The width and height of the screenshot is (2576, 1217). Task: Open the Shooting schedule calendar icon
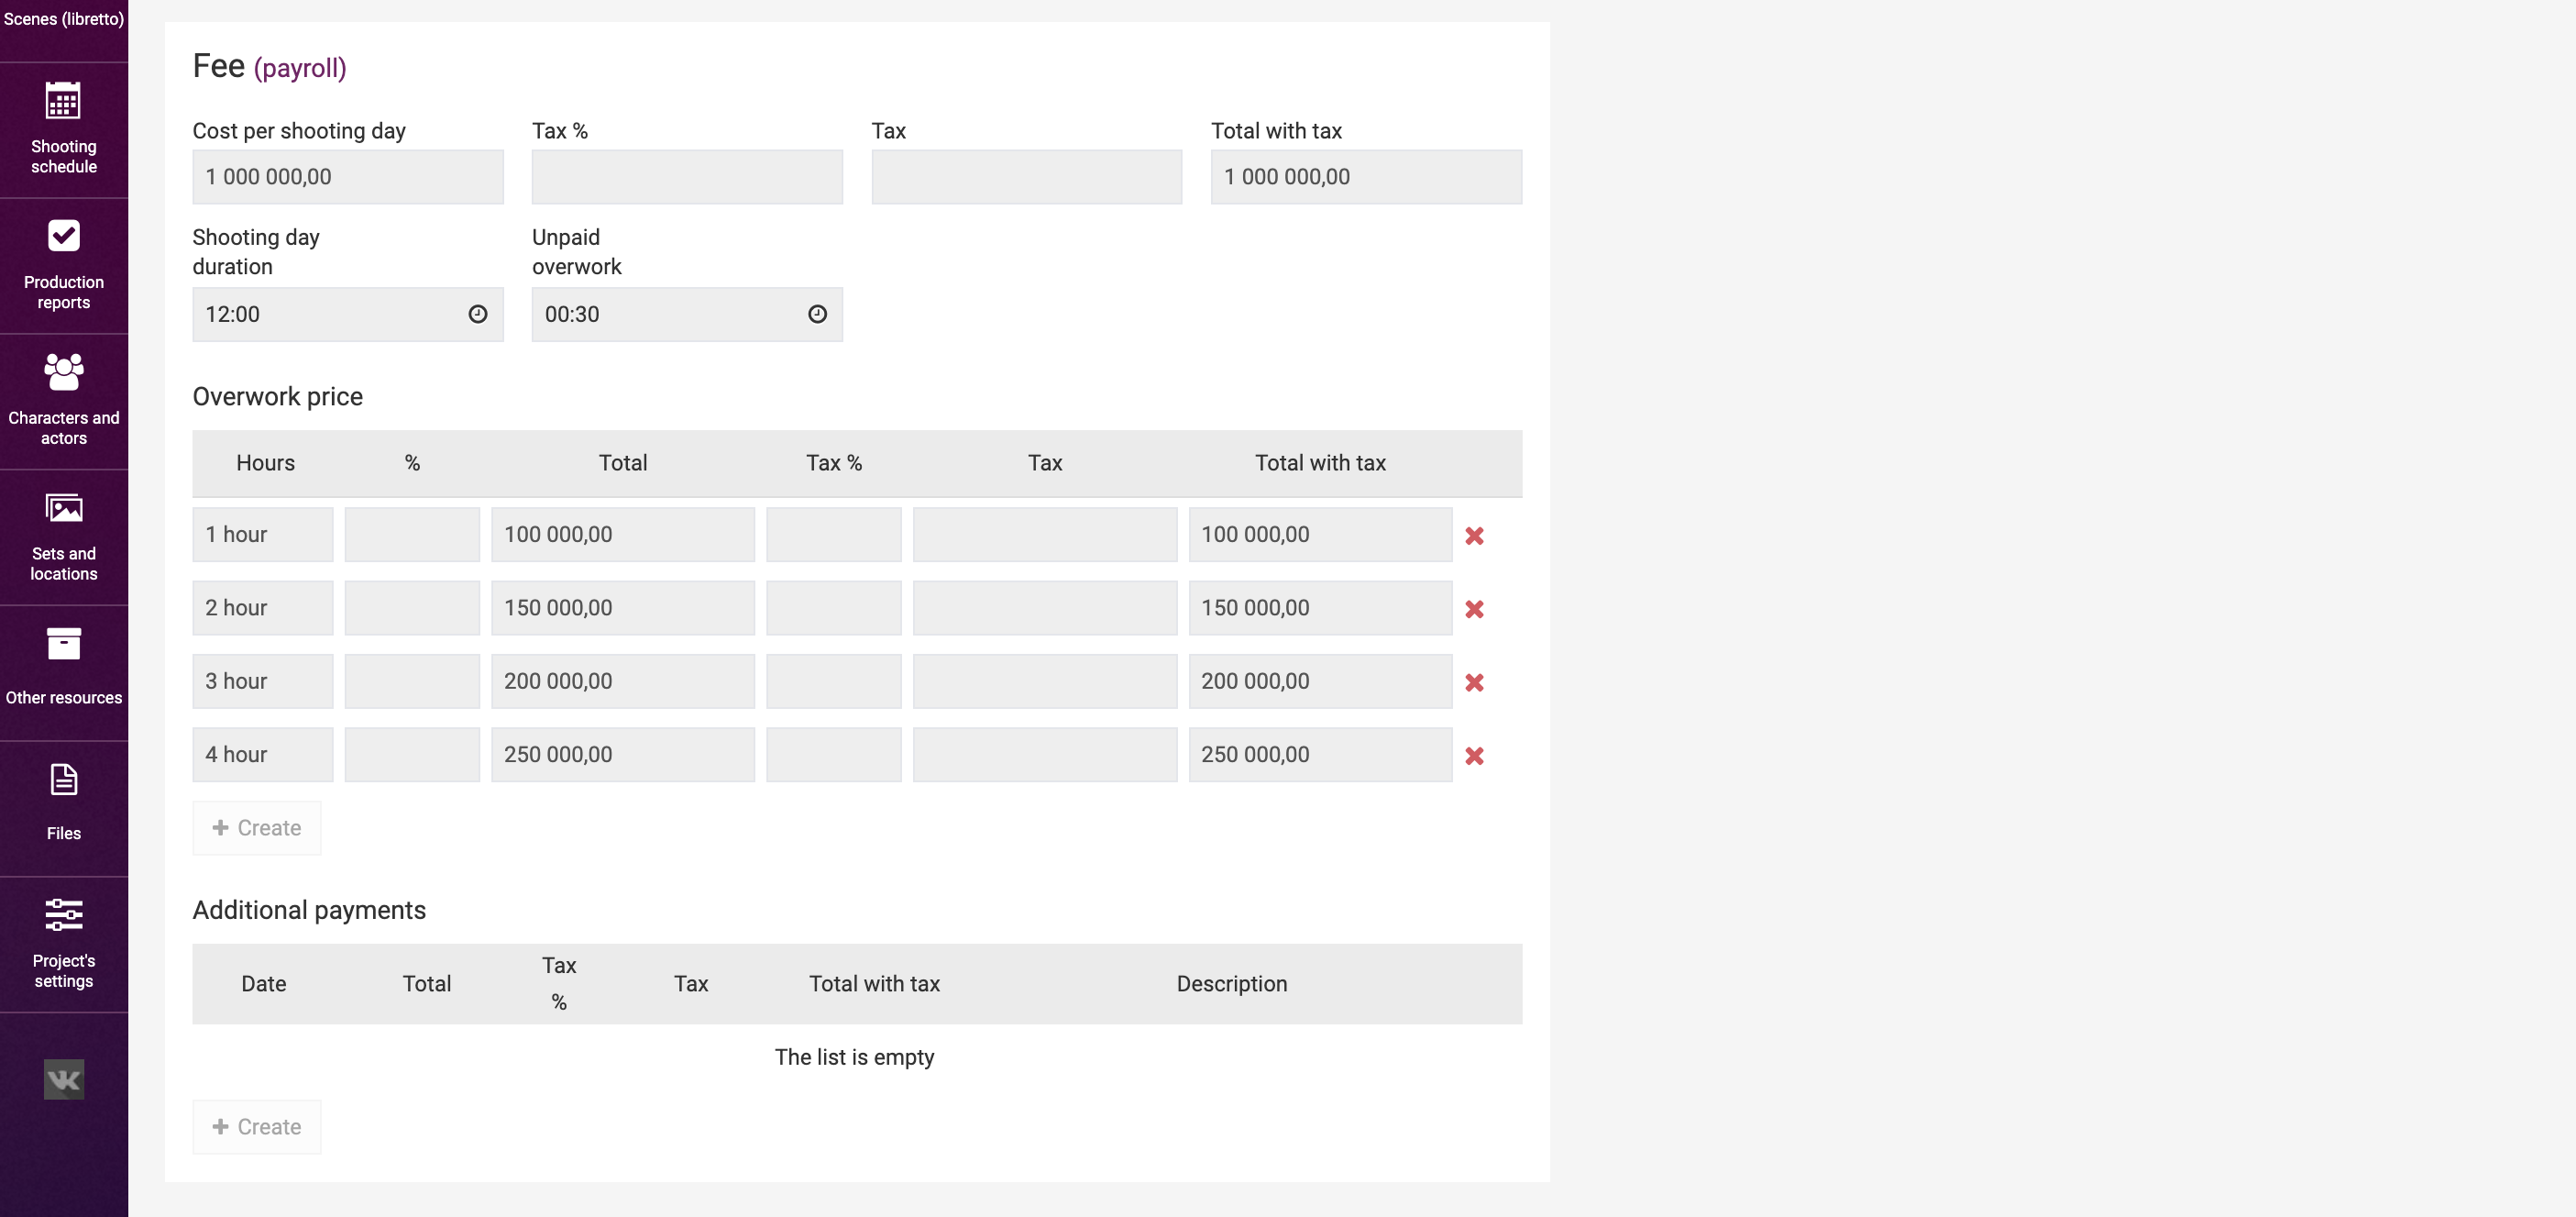pos(63,101)
